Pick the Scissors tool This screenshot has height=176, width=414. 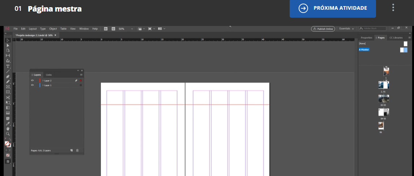(x=8, y=97)
